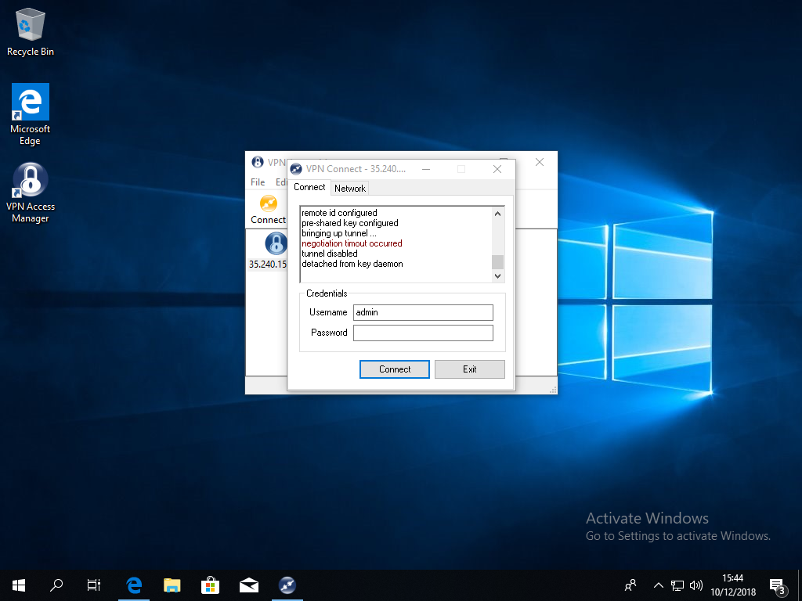Launch Mail from the taskbar
Viewport: 802px width, 601px height.
248,585
